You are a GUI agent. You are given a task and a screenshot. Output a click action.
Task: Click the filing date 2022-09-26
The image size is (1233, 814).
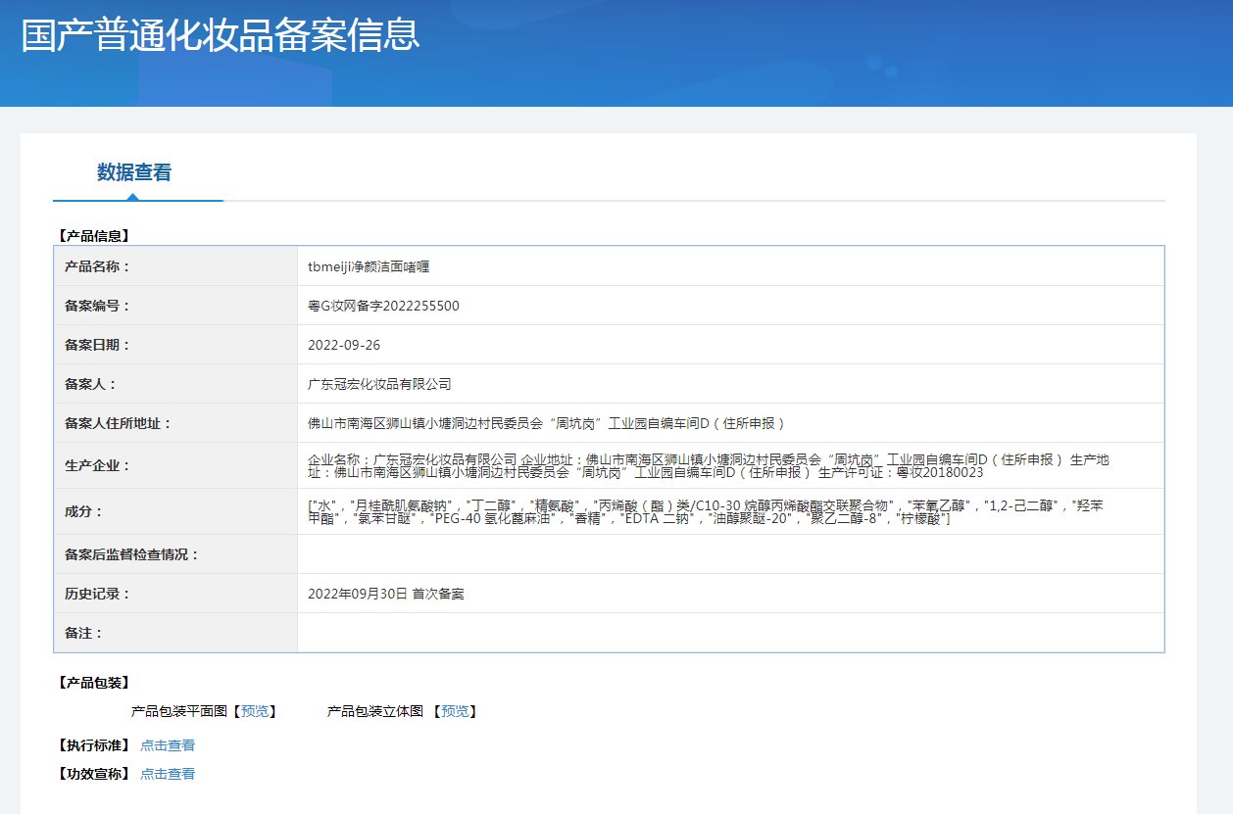(x=344, y=345)
